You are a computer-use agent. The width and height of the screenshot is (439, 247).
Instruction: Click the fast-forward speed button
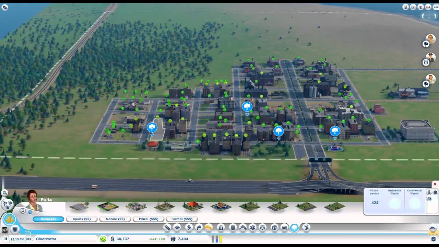[x=29, y=239]
